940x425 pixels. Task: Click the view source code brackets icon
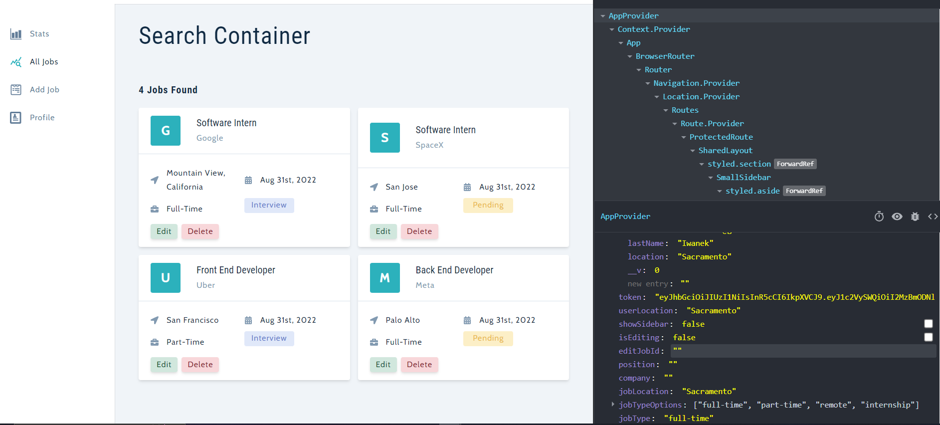[933, 216]
